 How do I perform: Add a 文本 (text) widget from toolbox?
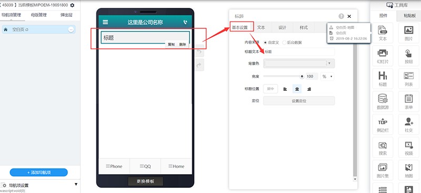383,33
